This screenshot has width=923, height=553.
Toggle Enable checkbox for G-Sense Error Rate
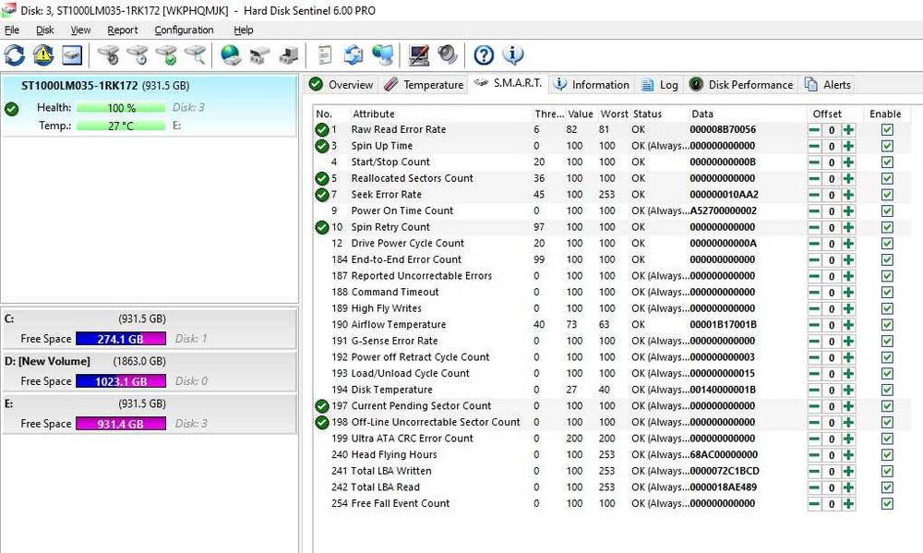[x=887, y=341]
